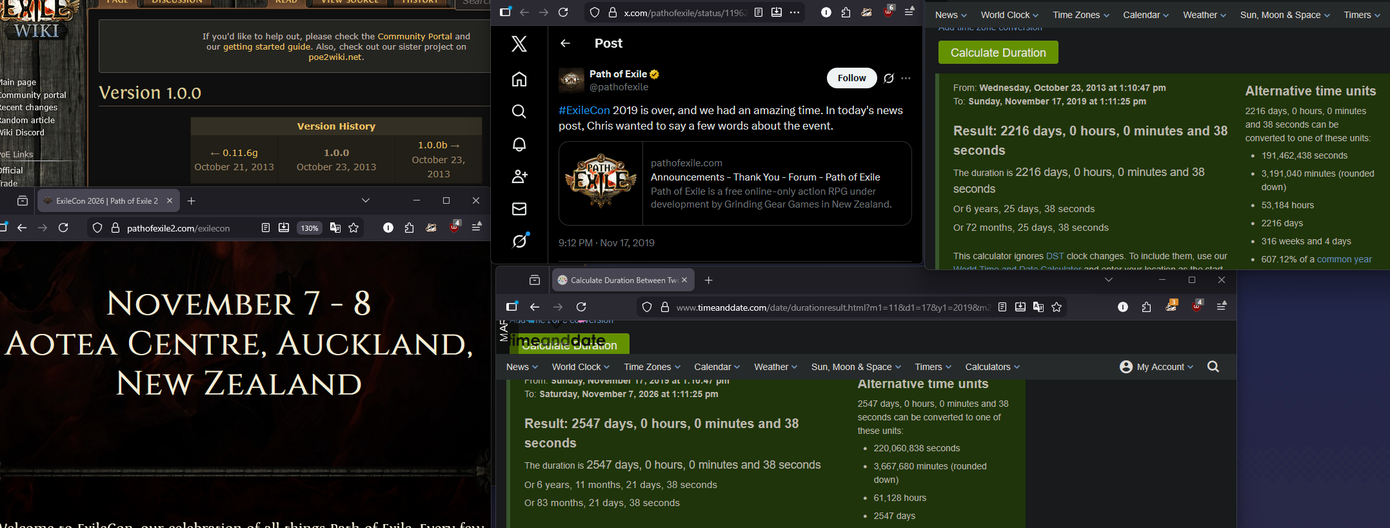Open the More menu on Path of Exile's post
This screenshot has width=1390, height=528.
tap(906, 78)
